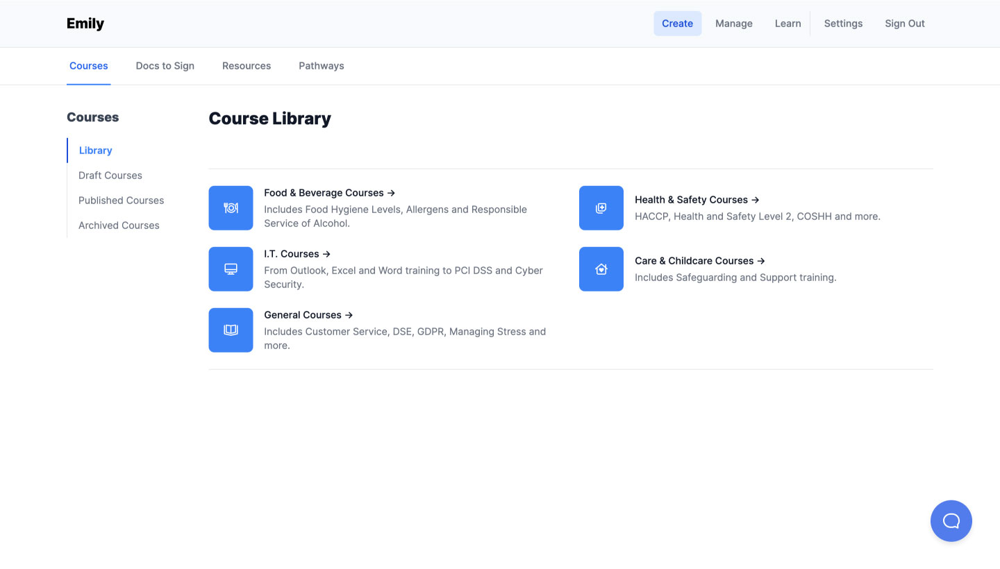
Task: Click the General Courses book icon
Action: (231, 330)
